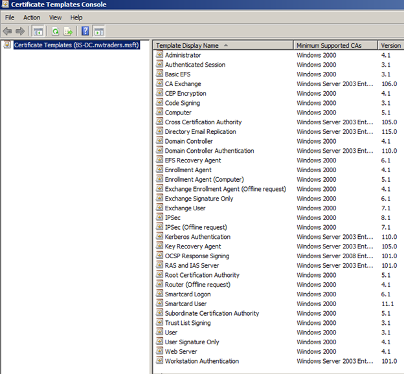The height and width of the screenshot is (374, 404).
Task: Select the Trust List Signing template
Action: (188, 323)
